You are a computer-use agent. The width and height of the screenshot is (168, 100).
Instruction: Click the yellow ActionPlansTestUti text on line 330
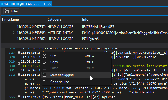click(150, 66)
